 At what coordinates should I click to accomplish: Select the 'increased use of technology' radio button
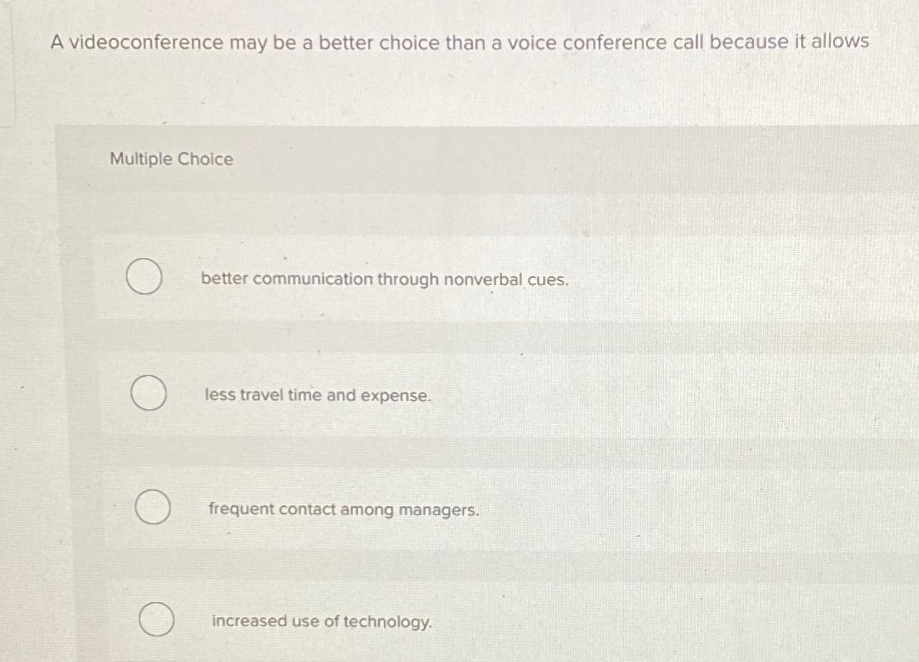click(x=155, y=619)
